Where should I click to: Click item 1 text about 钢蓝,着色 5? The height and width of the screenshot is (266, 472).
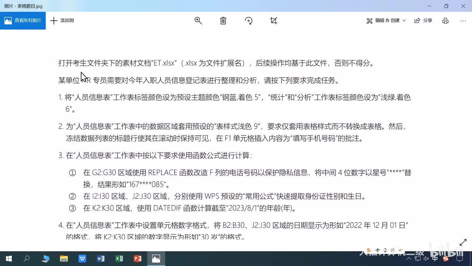click(235, 103)
